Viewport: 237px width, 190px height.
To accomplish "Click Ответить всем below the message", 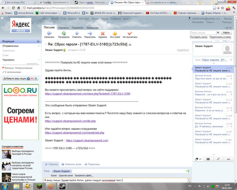I will tap(71, 164).
